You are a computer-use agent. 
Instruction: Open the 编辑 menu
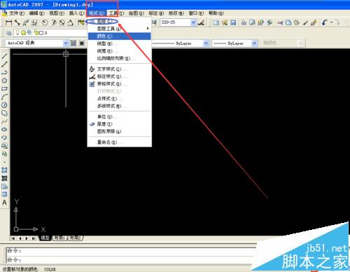click(36, 13)
